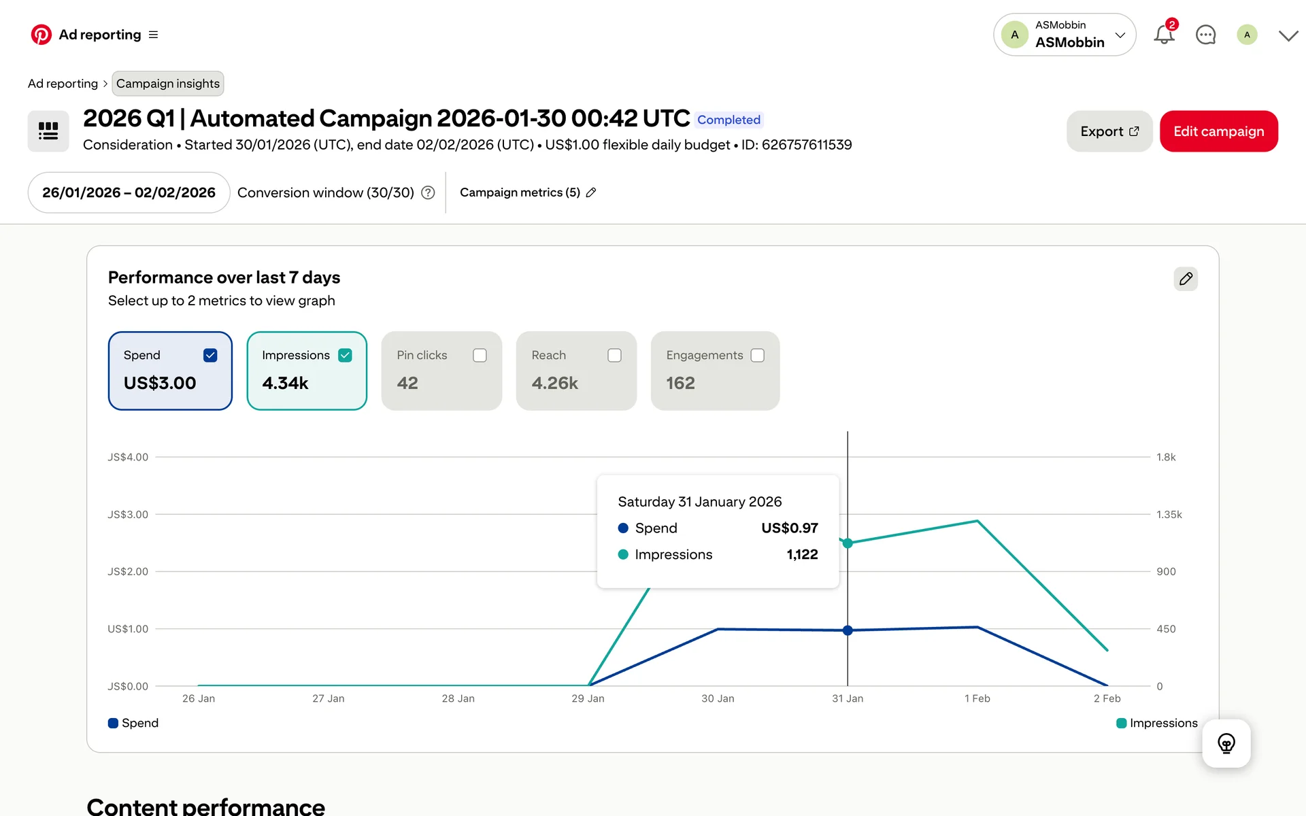Select the Campaign insights breadcrumb
The height and width of the screenshot is (816, 1306).
pyautogui.click(x=167, y=84)
